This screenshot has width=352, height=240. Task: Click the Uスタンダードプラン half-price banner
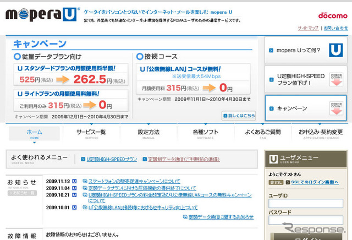click(x=71, y=75)
